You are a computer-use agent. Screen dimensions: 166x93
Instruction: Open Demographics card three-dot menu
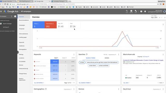point(74,89)
